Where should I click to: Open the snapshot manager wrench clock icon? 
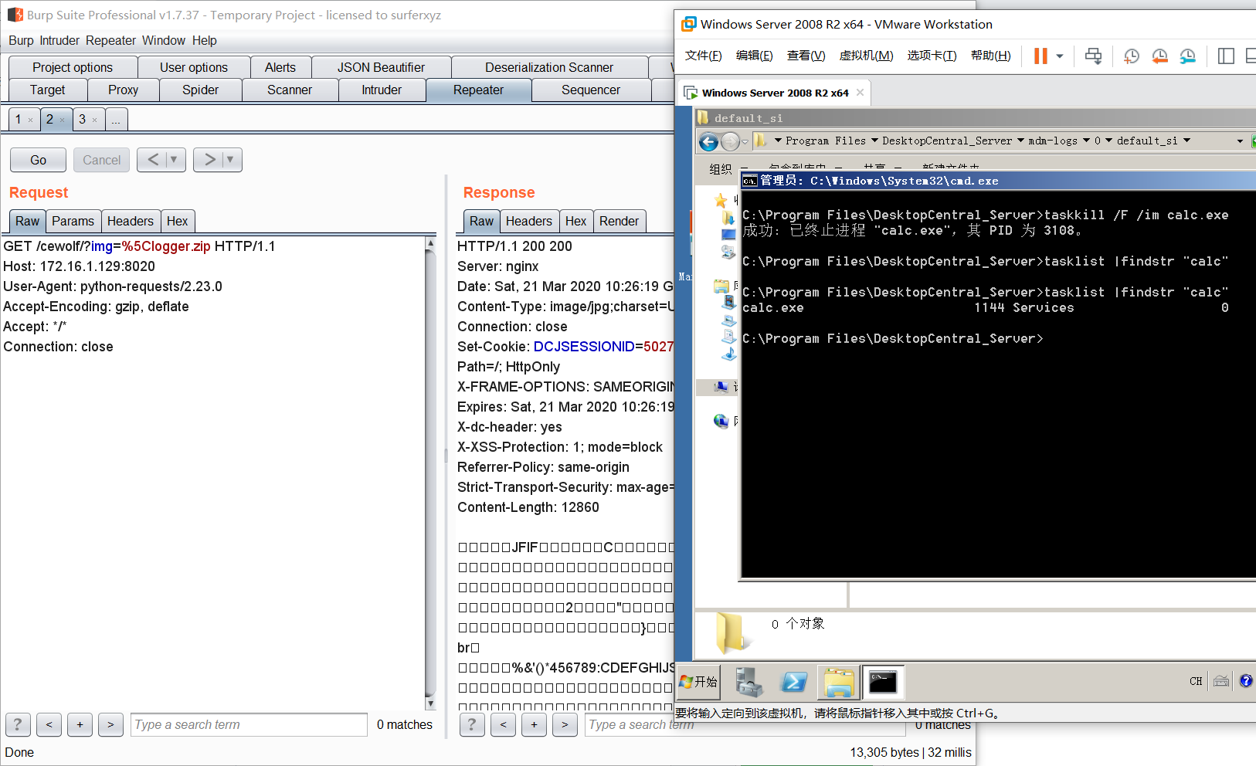[x=1187, y=56]
